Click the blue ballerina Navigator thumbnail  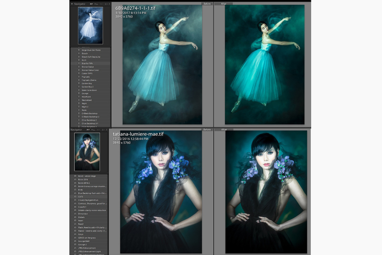pos(90,25)
